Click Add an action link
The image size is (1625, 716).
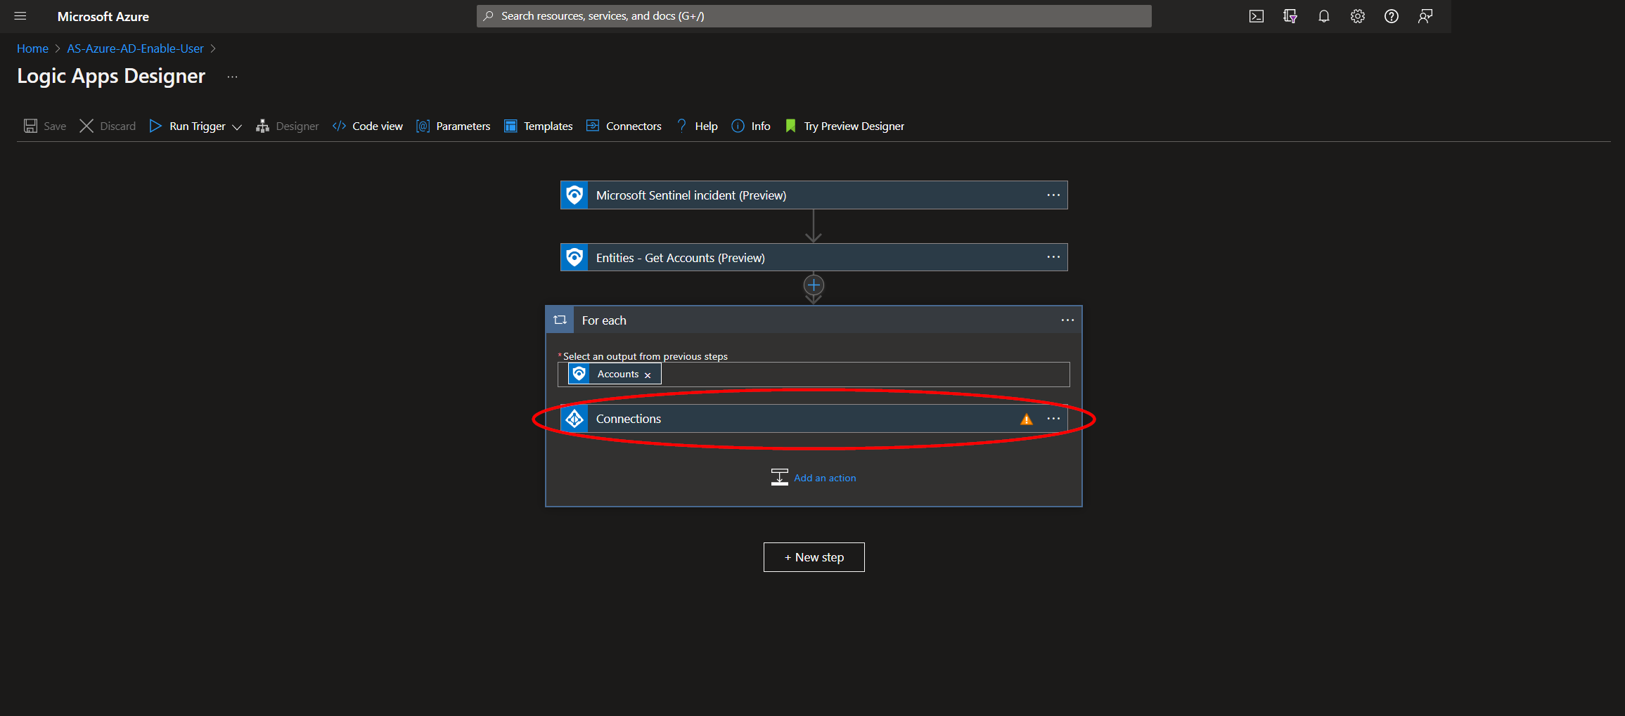coord(825,478)
